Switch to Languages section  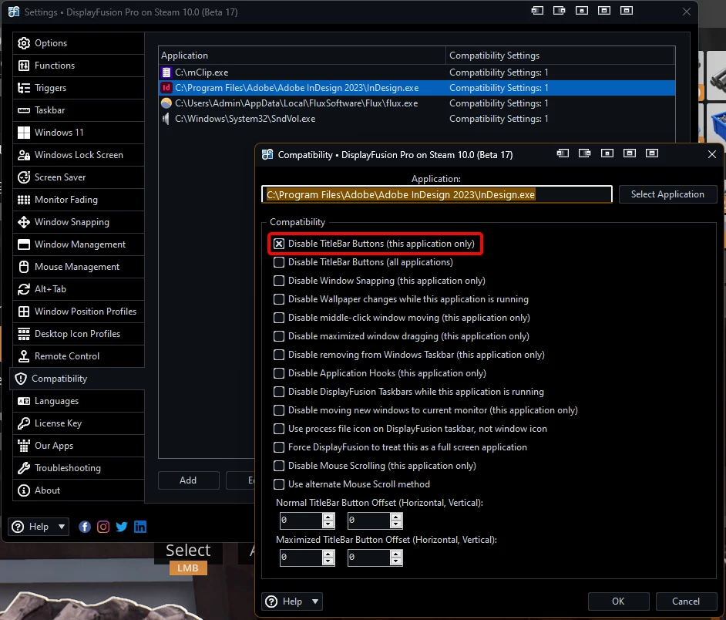tap(79, 401)
